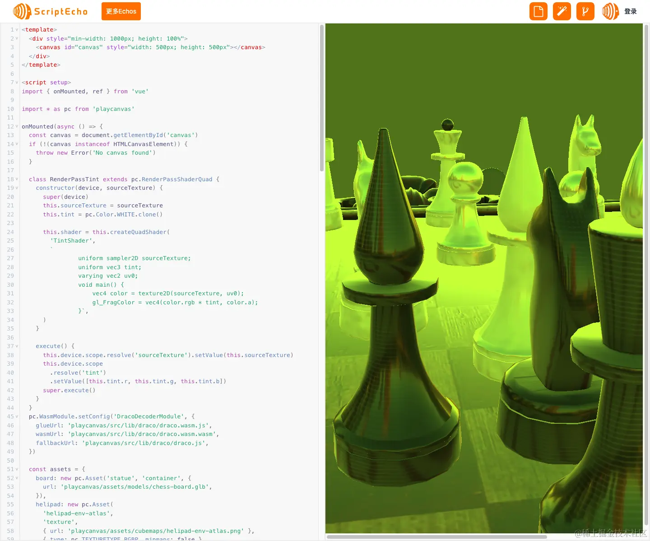
Task: Collapse the board asset at line 52
Action: 17,478
